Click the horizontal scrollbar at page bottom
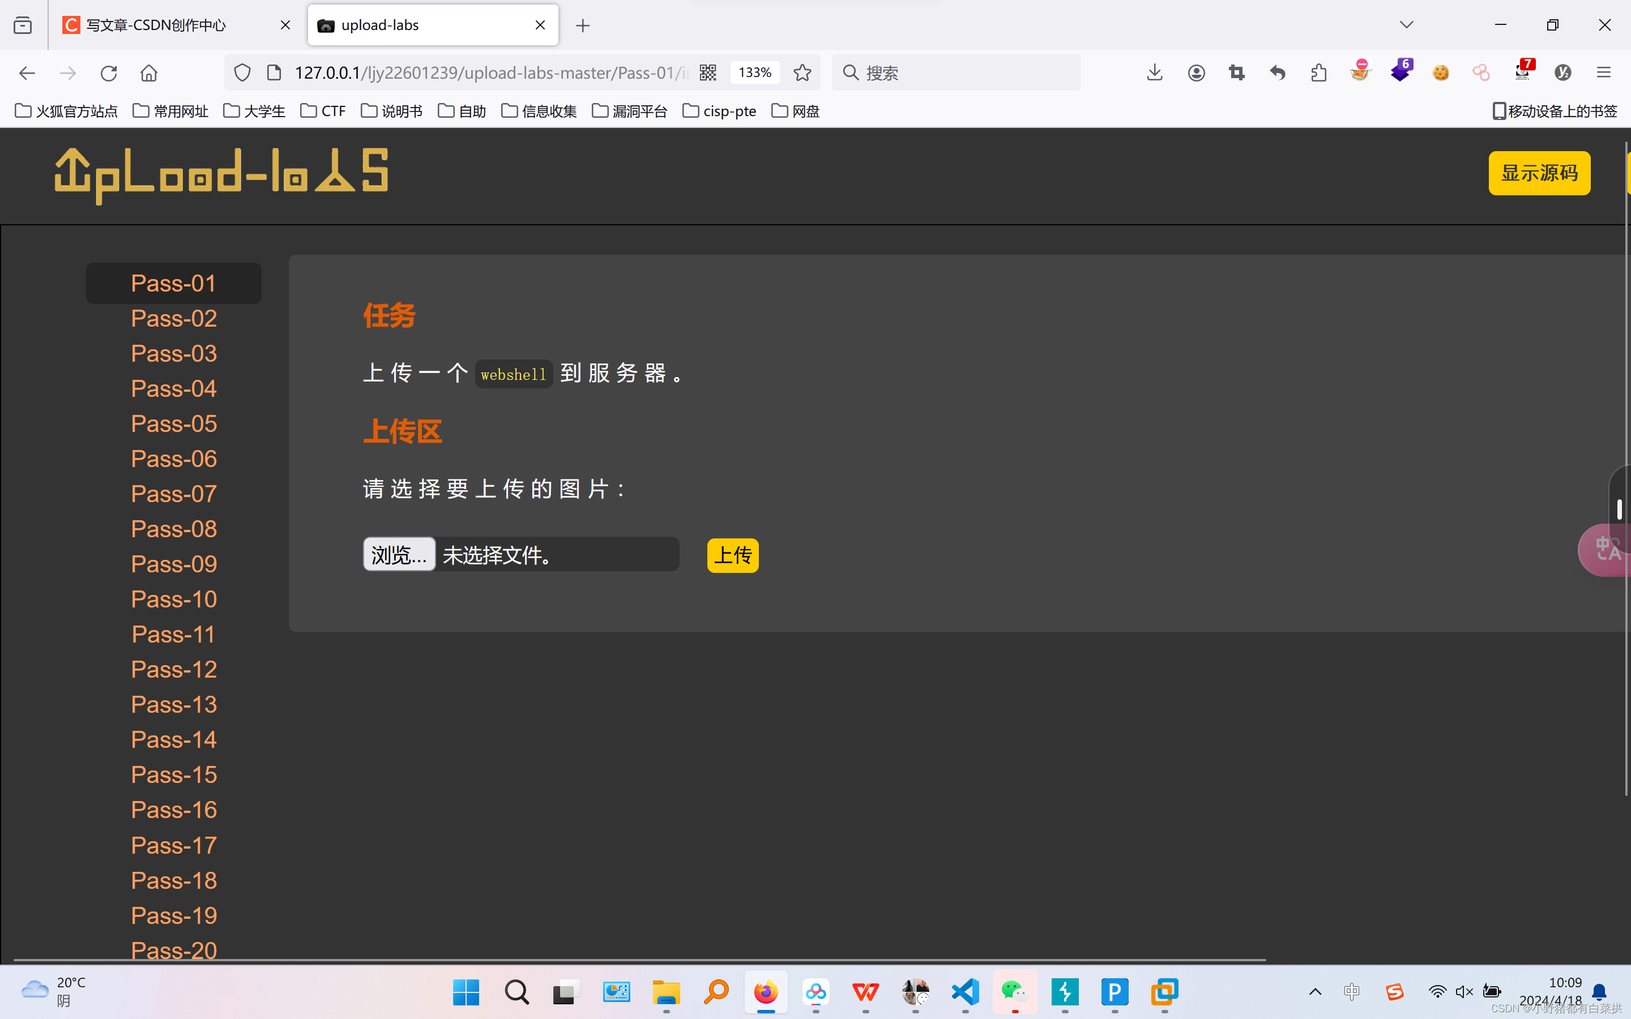 point(641,960)
